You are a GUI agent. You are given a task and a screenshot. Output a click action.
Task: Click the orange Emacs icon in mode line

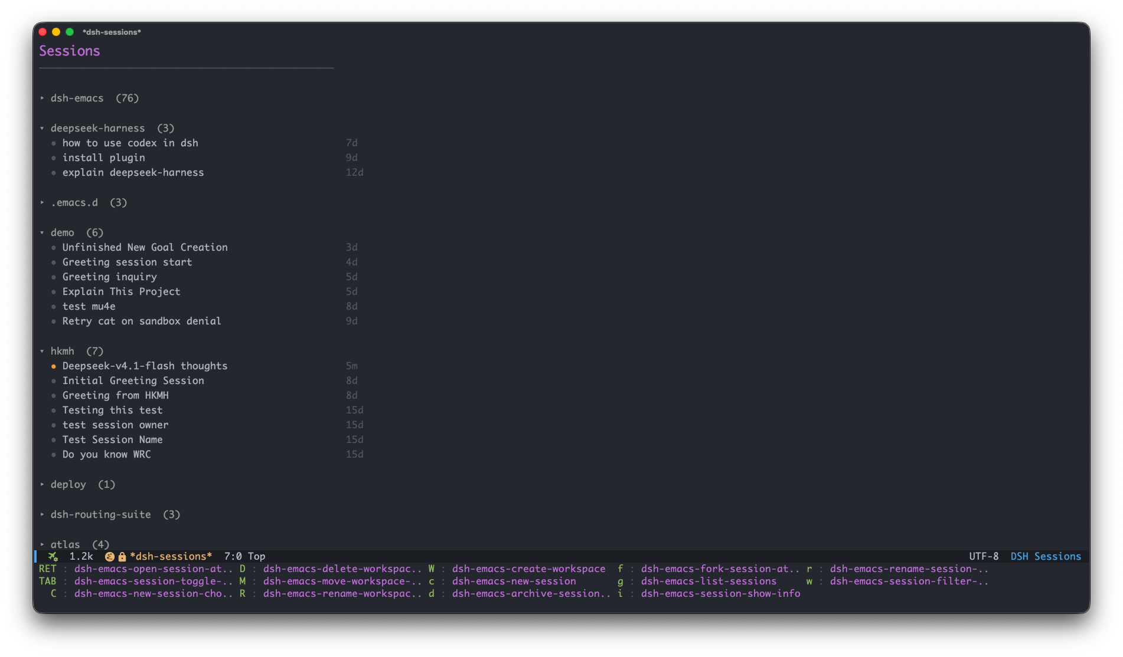click(109, 556)
